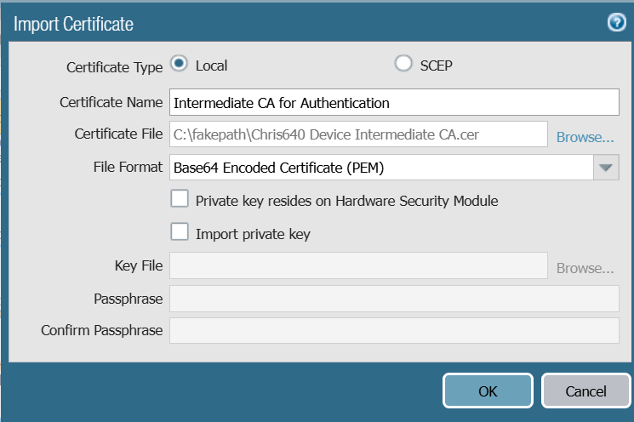Screen dimensions: 634x422
Task: Click the Certificate File path field
Action: 358,134
